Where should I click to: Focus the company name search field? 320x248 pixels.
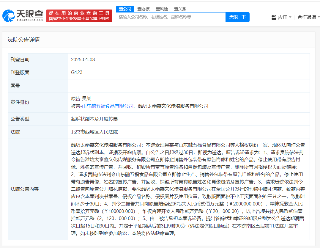[171, 17]
